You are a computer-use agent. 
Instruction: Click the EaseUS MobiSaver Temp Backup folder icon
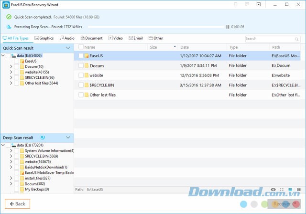coord(22,173)
